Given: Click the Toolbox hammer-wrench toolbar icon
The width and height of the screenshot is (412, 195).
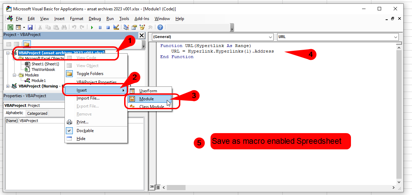Looking at the screenshot, I should click(150, 27).
